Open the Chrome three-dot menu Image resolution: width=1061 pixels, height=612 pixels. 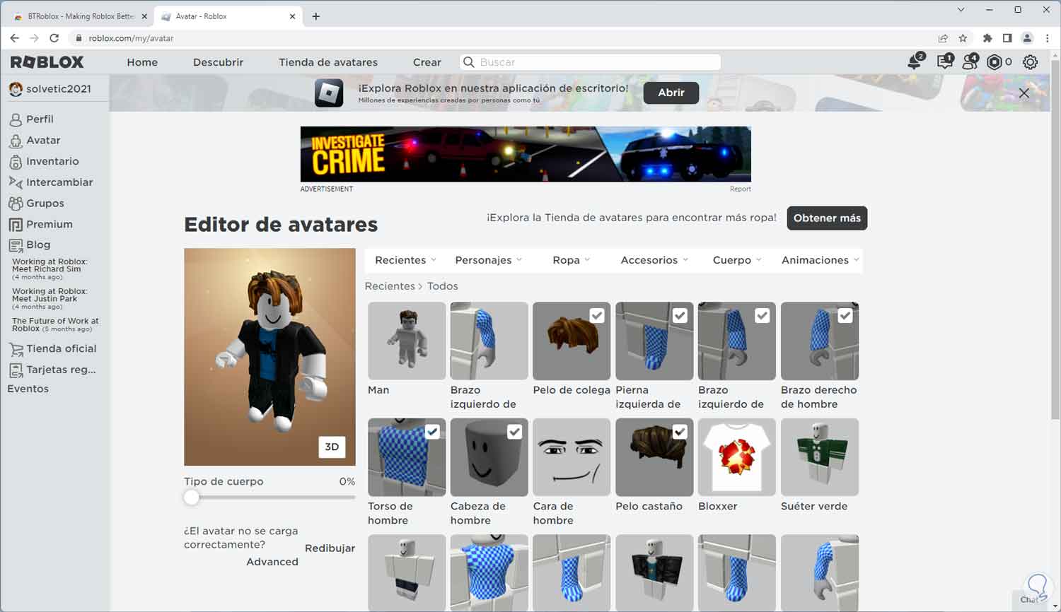click(x=1048, y=38)
